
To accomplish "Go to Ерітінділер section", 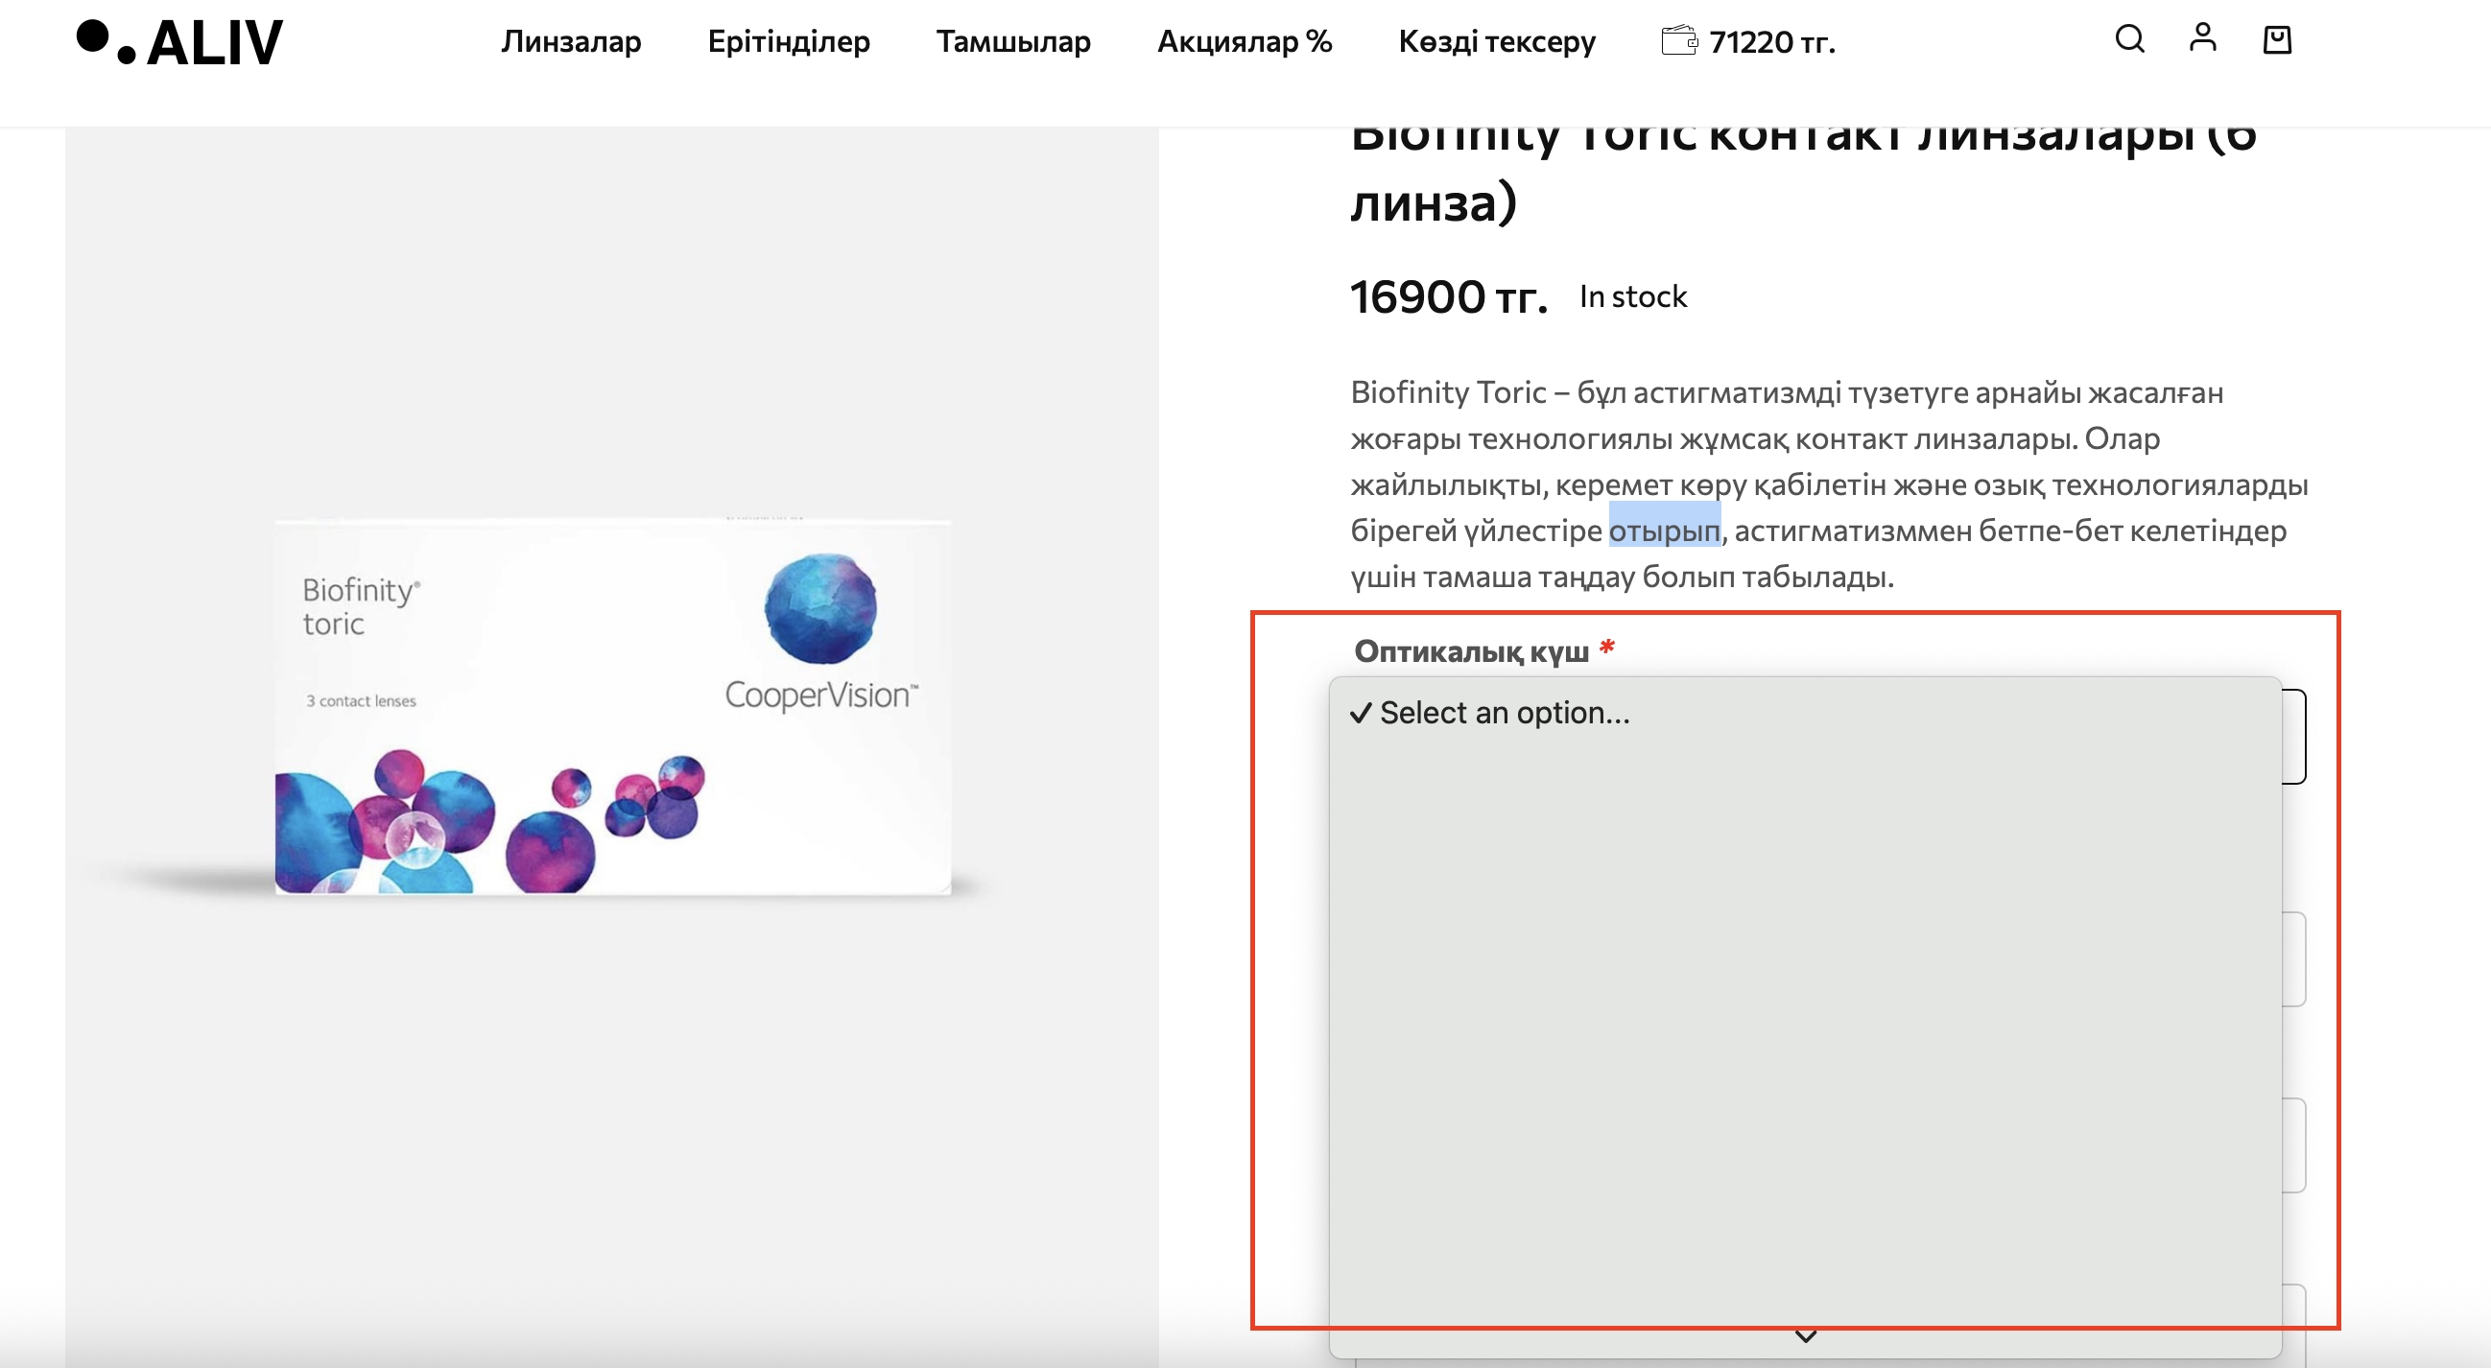I will (x=788, y=41).
